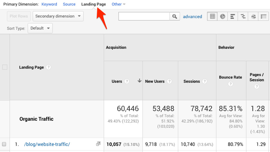270x152 pixels.
Task: Expand the Other primary dimension menu
Action: pos(118,4)
